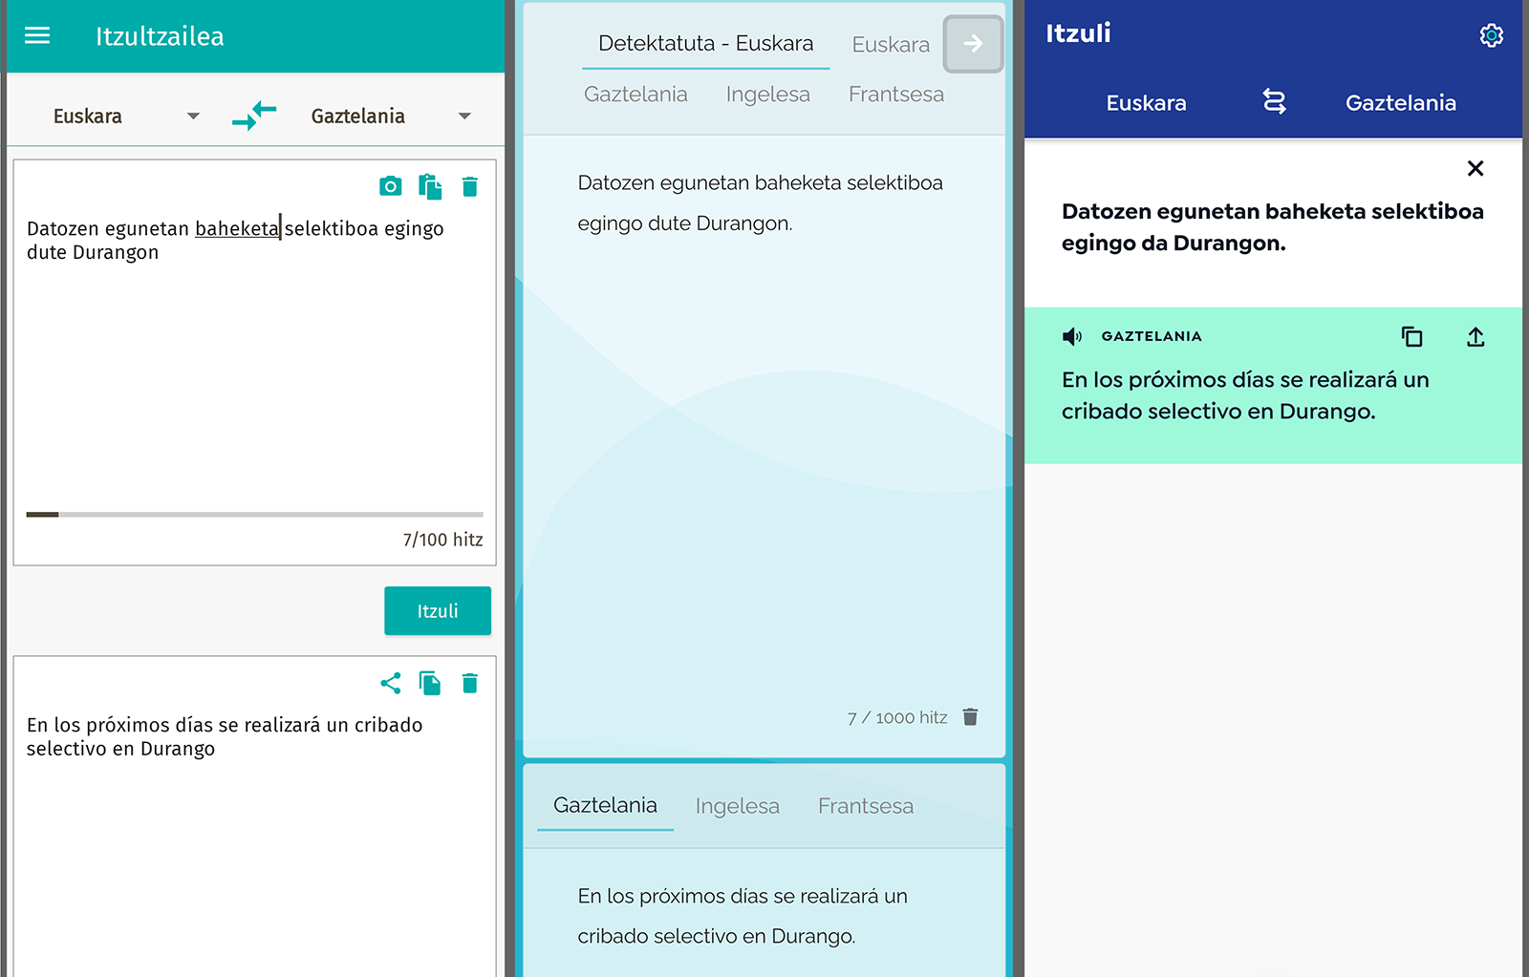Image resolution: width=1529 pixels, height=977 pixels.
Task: Delete text using trash beside 7 / 1000 hitz
Action: click(970, 716)
